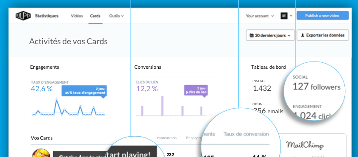This screenshot has height=157, width=358.
Task: Switch to the Vidéos tab
Action: (77, 16)
